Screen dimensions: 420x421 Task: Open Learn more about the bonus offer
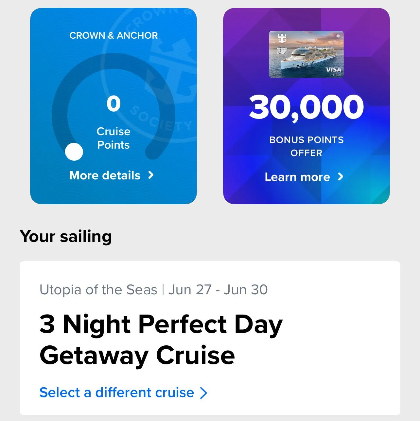(x=297, y=177)
